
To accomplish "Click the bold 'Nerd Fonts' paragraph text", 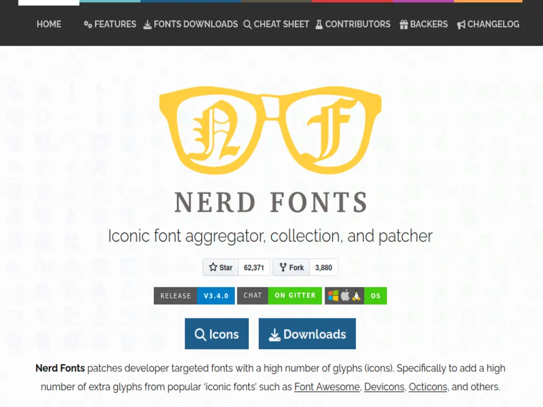I will (x=60, y=368).
